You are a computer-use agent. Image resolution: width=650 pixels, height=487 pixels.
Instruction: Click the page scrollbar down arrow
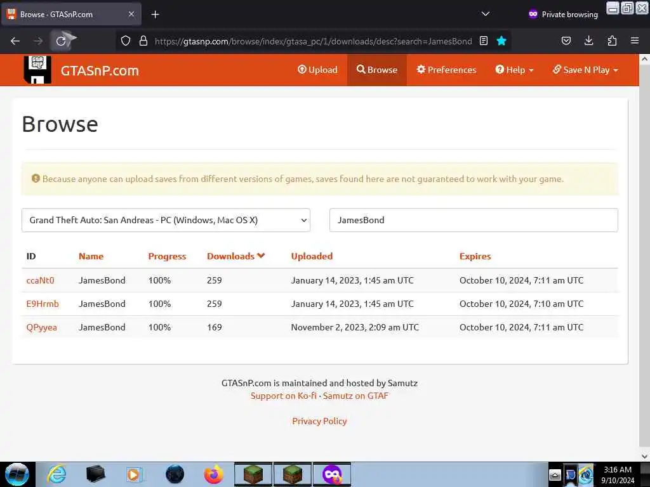point(645,456)
